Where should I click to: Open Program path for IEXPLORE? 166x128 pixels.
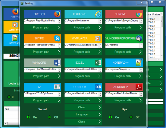[83, 28]
